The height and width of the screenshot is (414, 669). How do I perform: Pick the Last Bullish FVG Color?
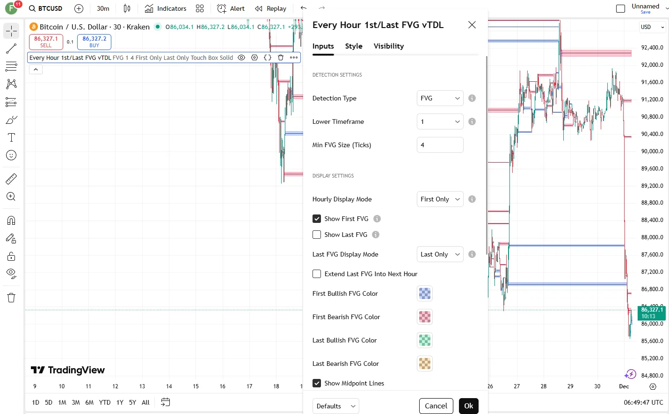pyautogui.click(x=425, y=340)
